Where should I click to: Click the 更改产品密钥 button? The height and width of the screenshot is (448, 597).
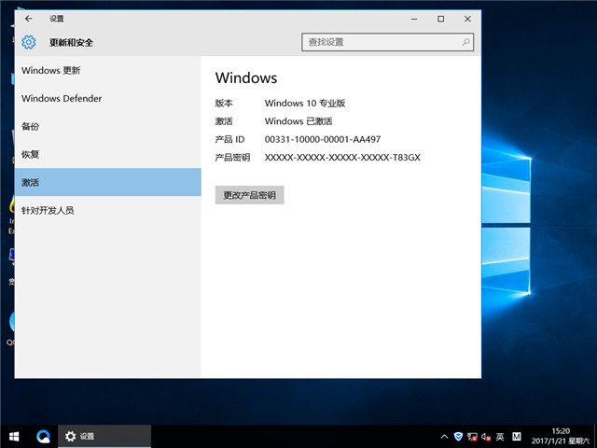pos(249,195)
